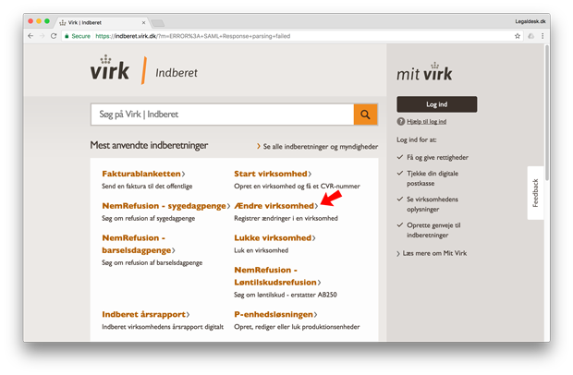Click the orange search magnifier button
Screen dimensions: 573x375
click(x=365, y=115)
